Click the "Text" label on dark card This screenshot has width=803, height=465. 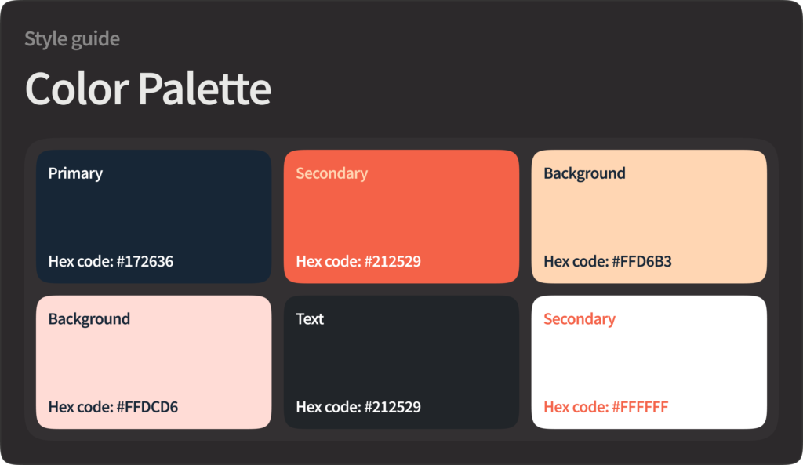coord(310,319)
